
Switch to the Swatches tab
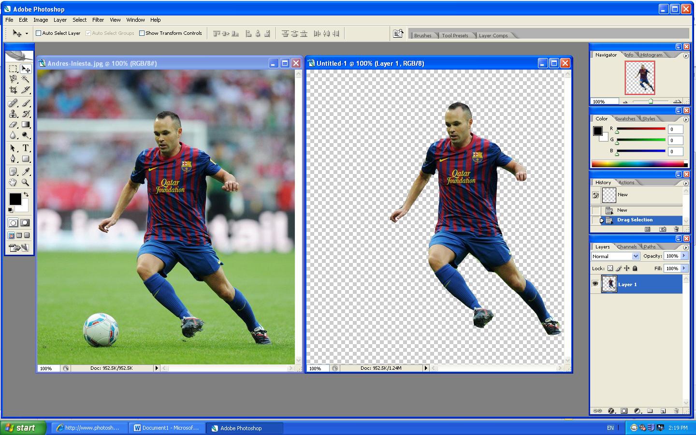(x=625, y=118)
